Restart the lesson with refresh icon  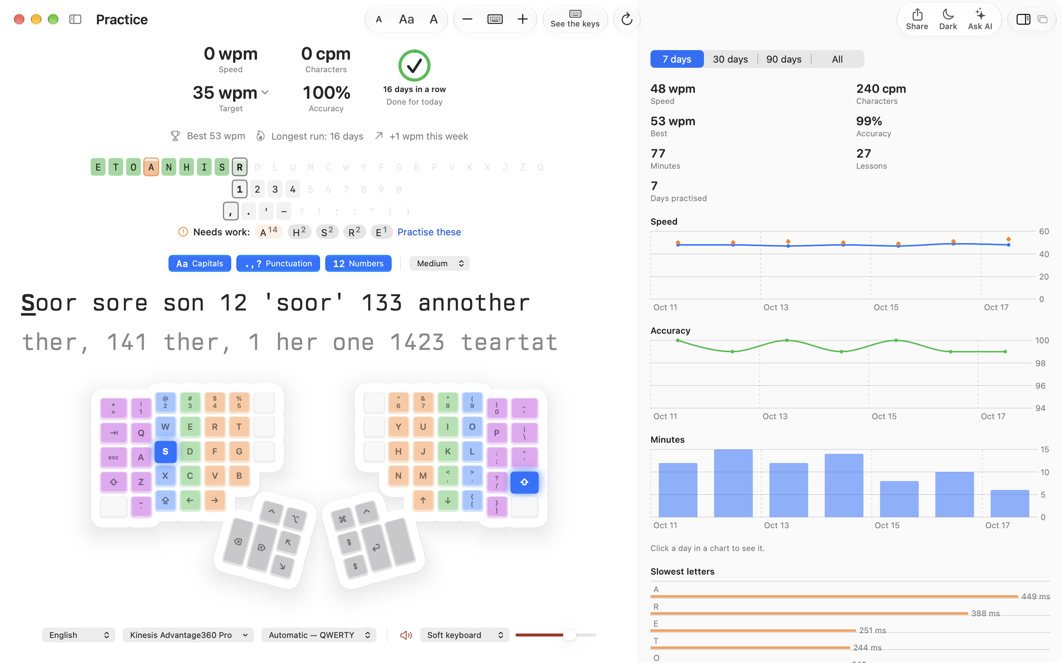tap(627, 19)
